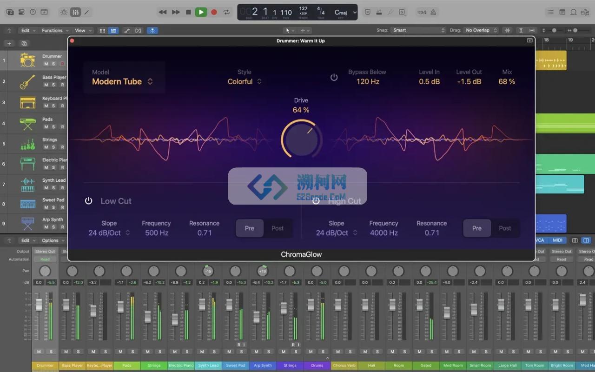Toggle the Bypass Below power button
The height and width of the screenshot is (372, 595).
coord(334,77)
